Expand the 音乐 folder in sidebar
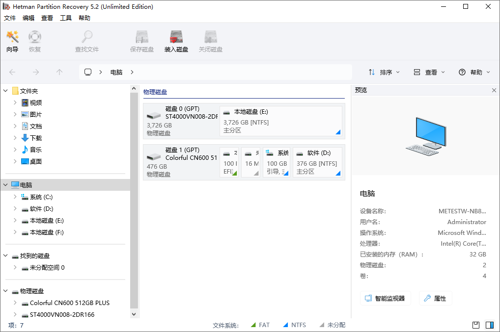The width and height of the screenshot is (500, 332). pos(15,149)
